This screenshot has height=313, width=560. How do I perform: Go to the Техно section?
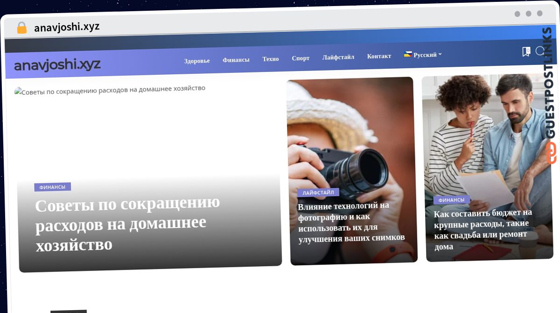pos(271,59)
